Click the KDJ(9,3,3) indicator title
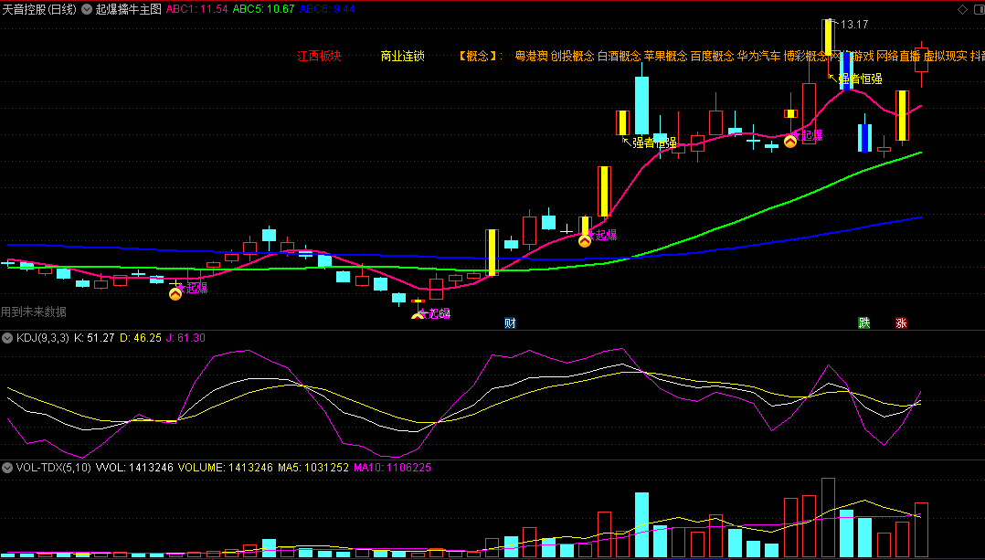This screenshot has height=560, width=985. coord(43,338)
